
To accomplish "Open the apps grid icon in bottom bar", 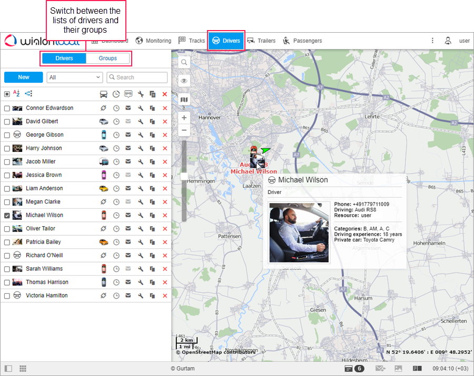I will (x=23, y=369).
